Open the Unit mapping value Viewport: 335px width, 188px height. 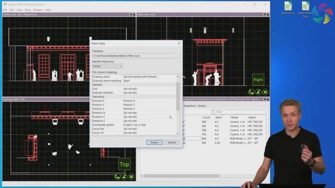tap(130, 89)
